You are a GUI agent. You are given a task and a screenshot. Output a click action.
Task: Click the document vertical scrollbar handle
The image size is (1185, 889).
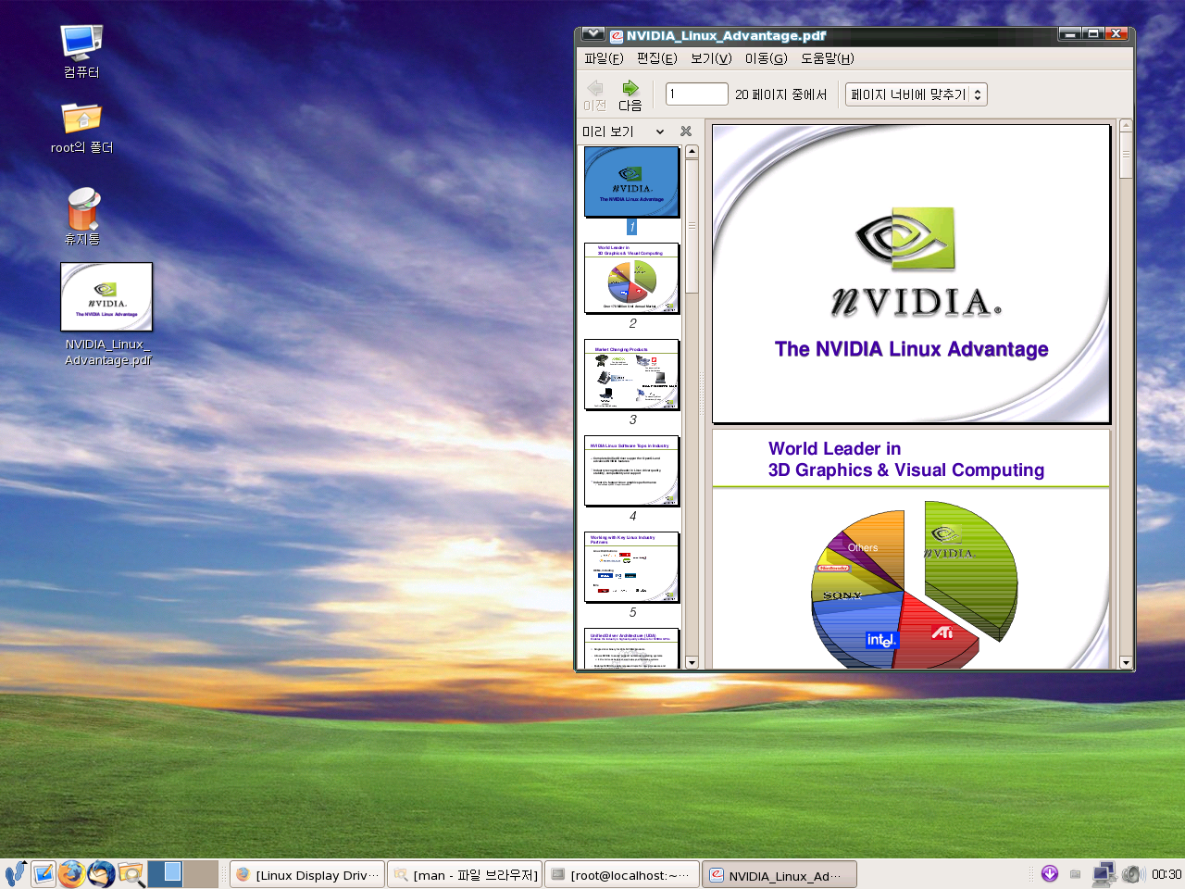(x=1126, y=156)
